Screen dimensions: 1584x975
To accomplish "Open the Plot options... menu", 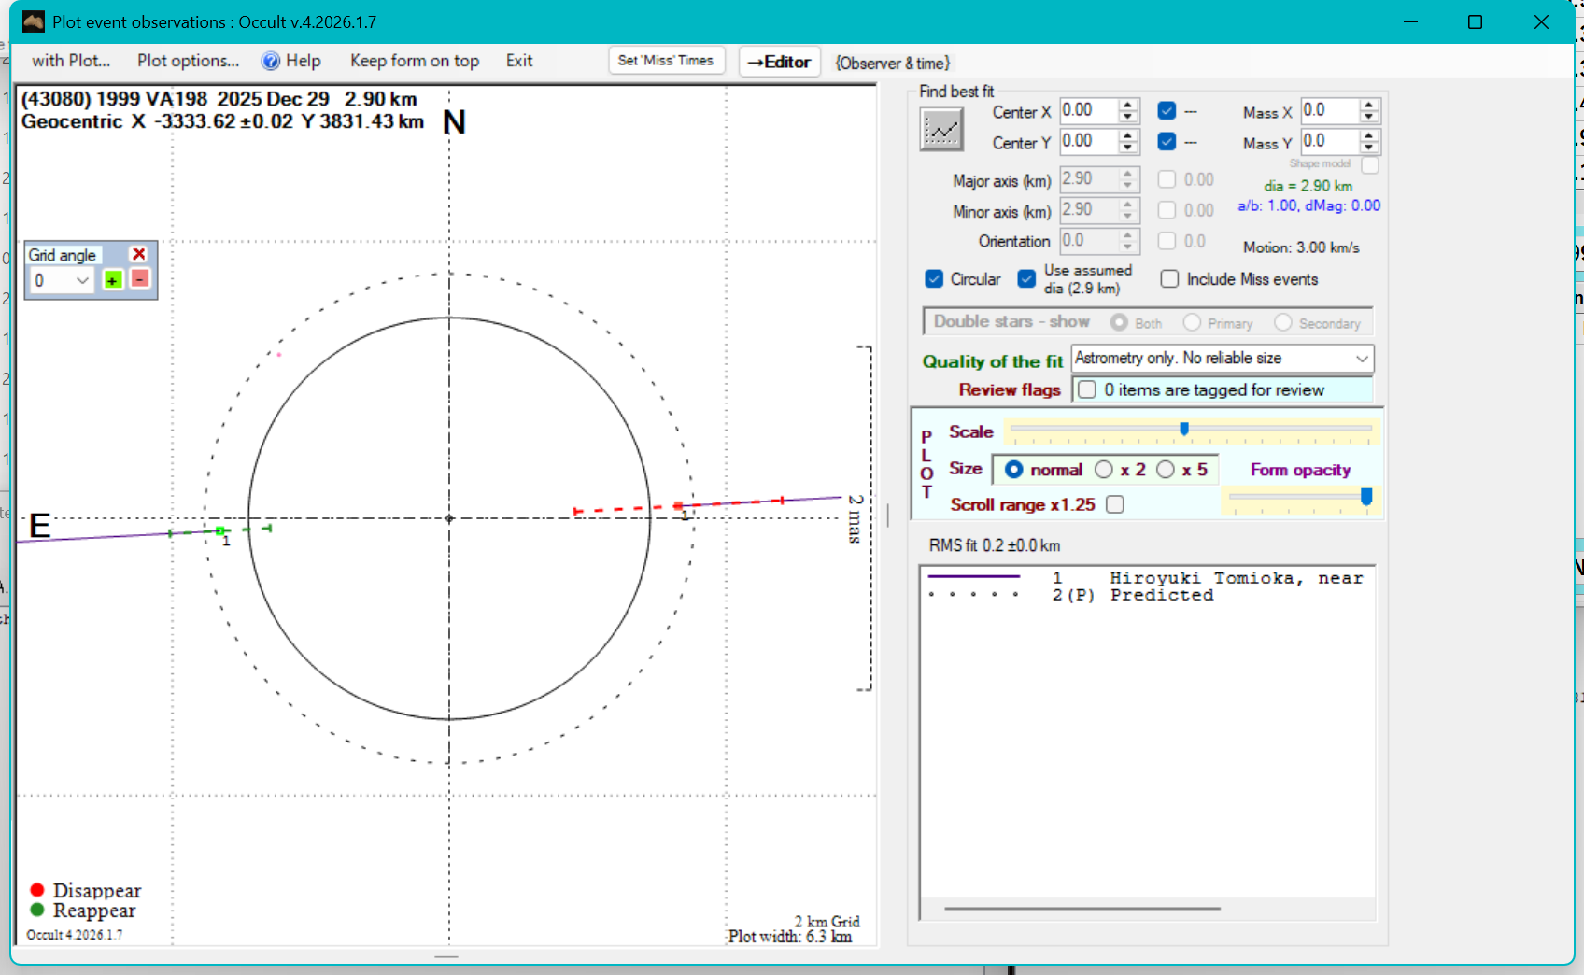I will point(188,61).
